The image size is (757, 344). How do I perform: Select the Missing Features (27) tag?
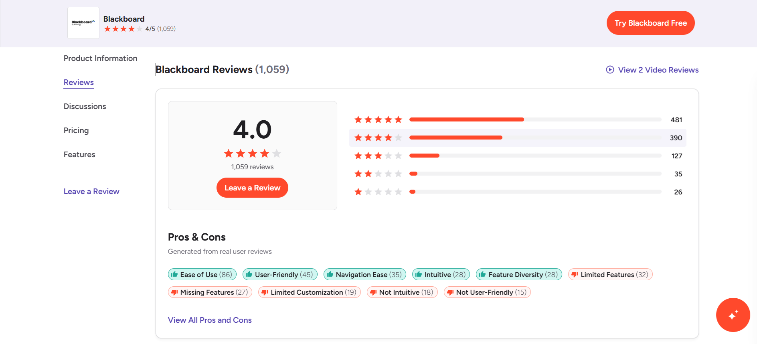point(210,292)
